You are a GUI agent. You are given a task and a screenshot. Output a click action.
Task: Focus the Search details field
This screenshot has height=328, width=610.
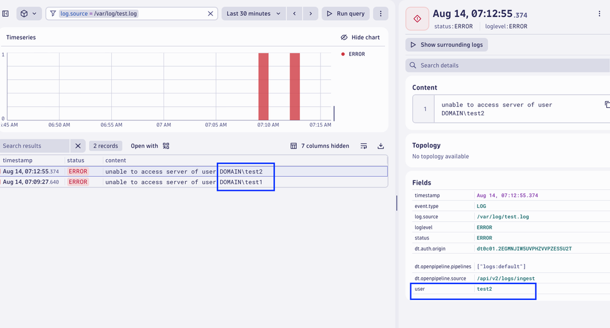[x=507, y=65]
